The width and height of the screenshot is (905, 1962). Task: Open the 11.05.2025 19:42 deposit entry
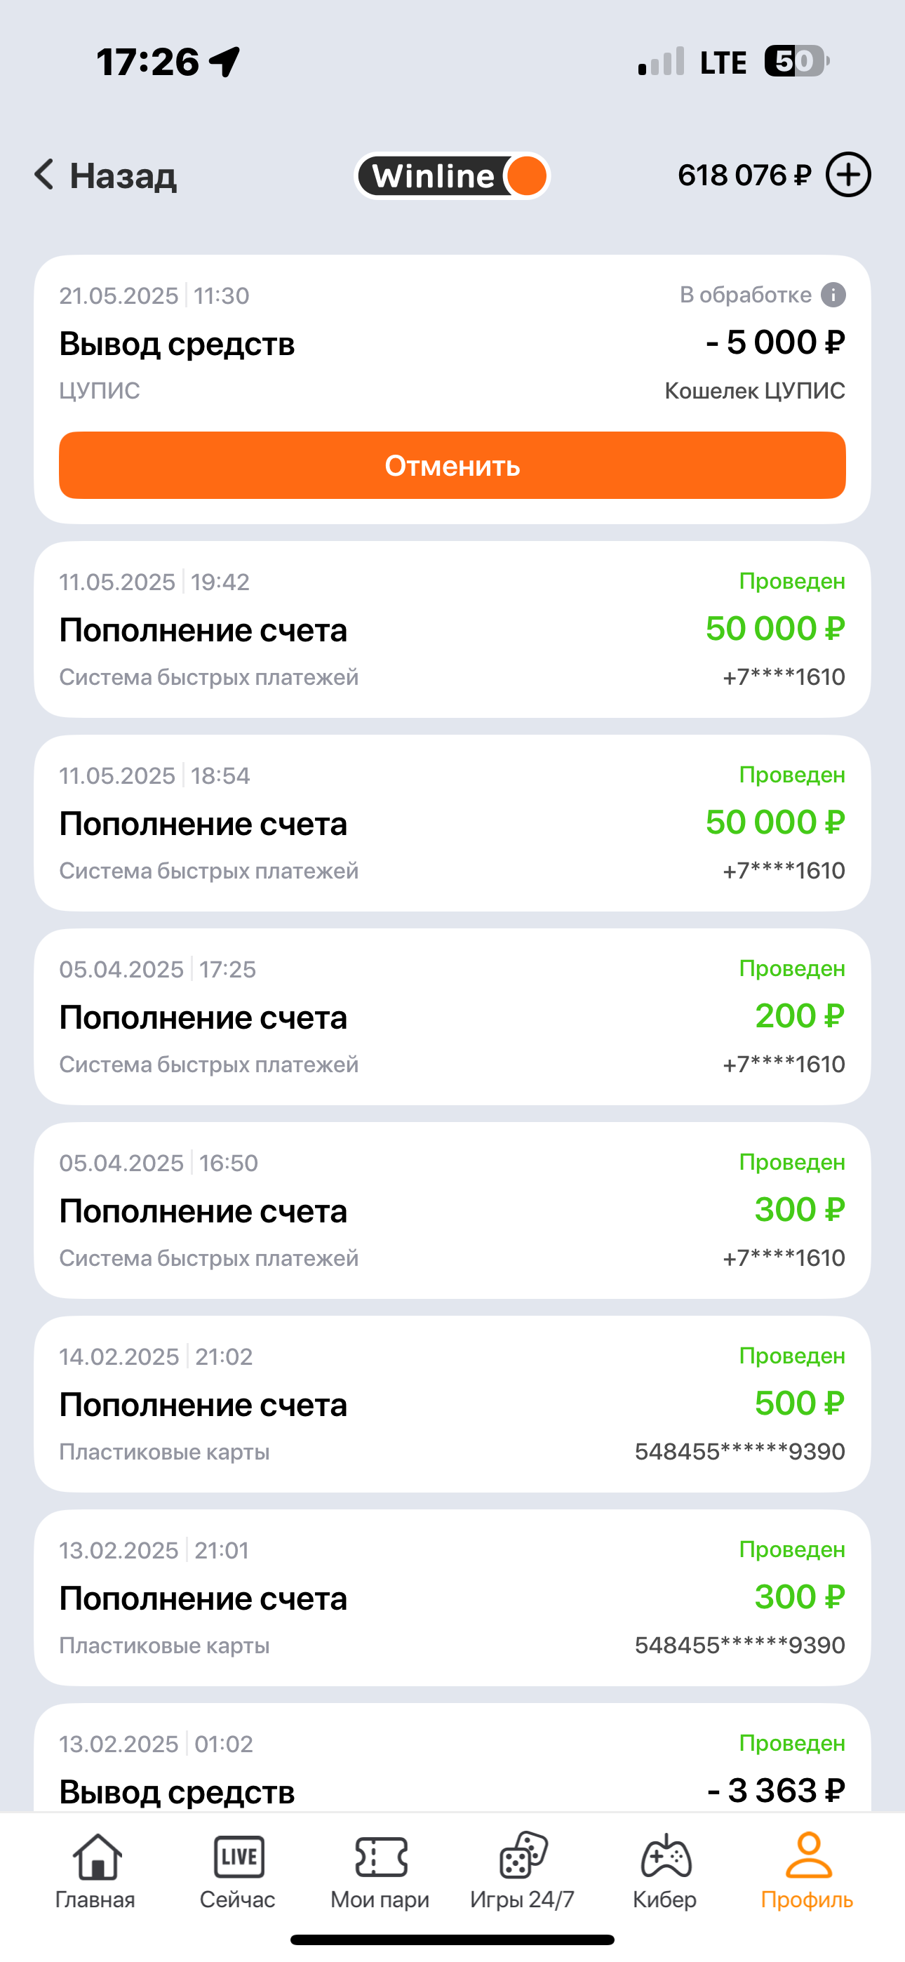pyautogui.click(x=452, y=630)
